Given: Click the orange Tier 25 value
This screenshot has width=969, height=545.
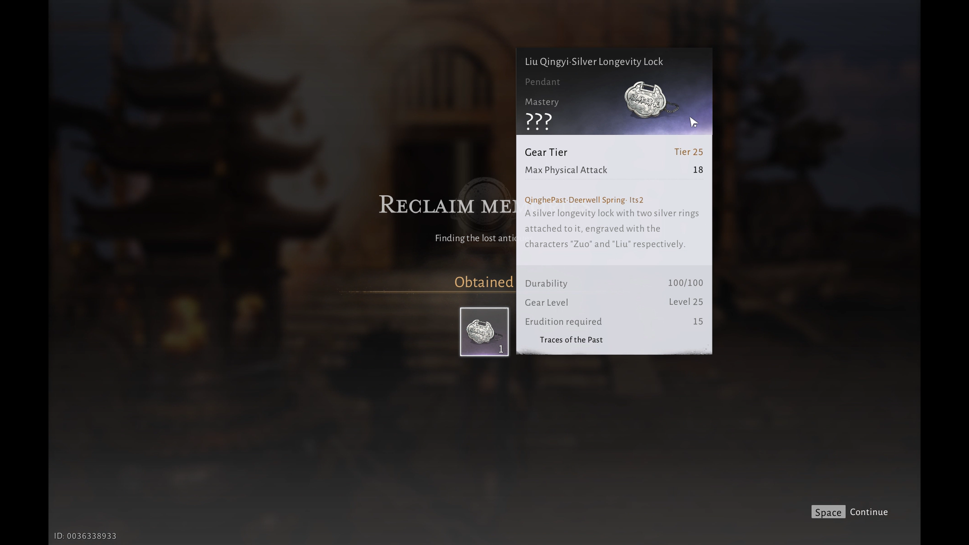Looking at the screenshot, I should [688, 152].
